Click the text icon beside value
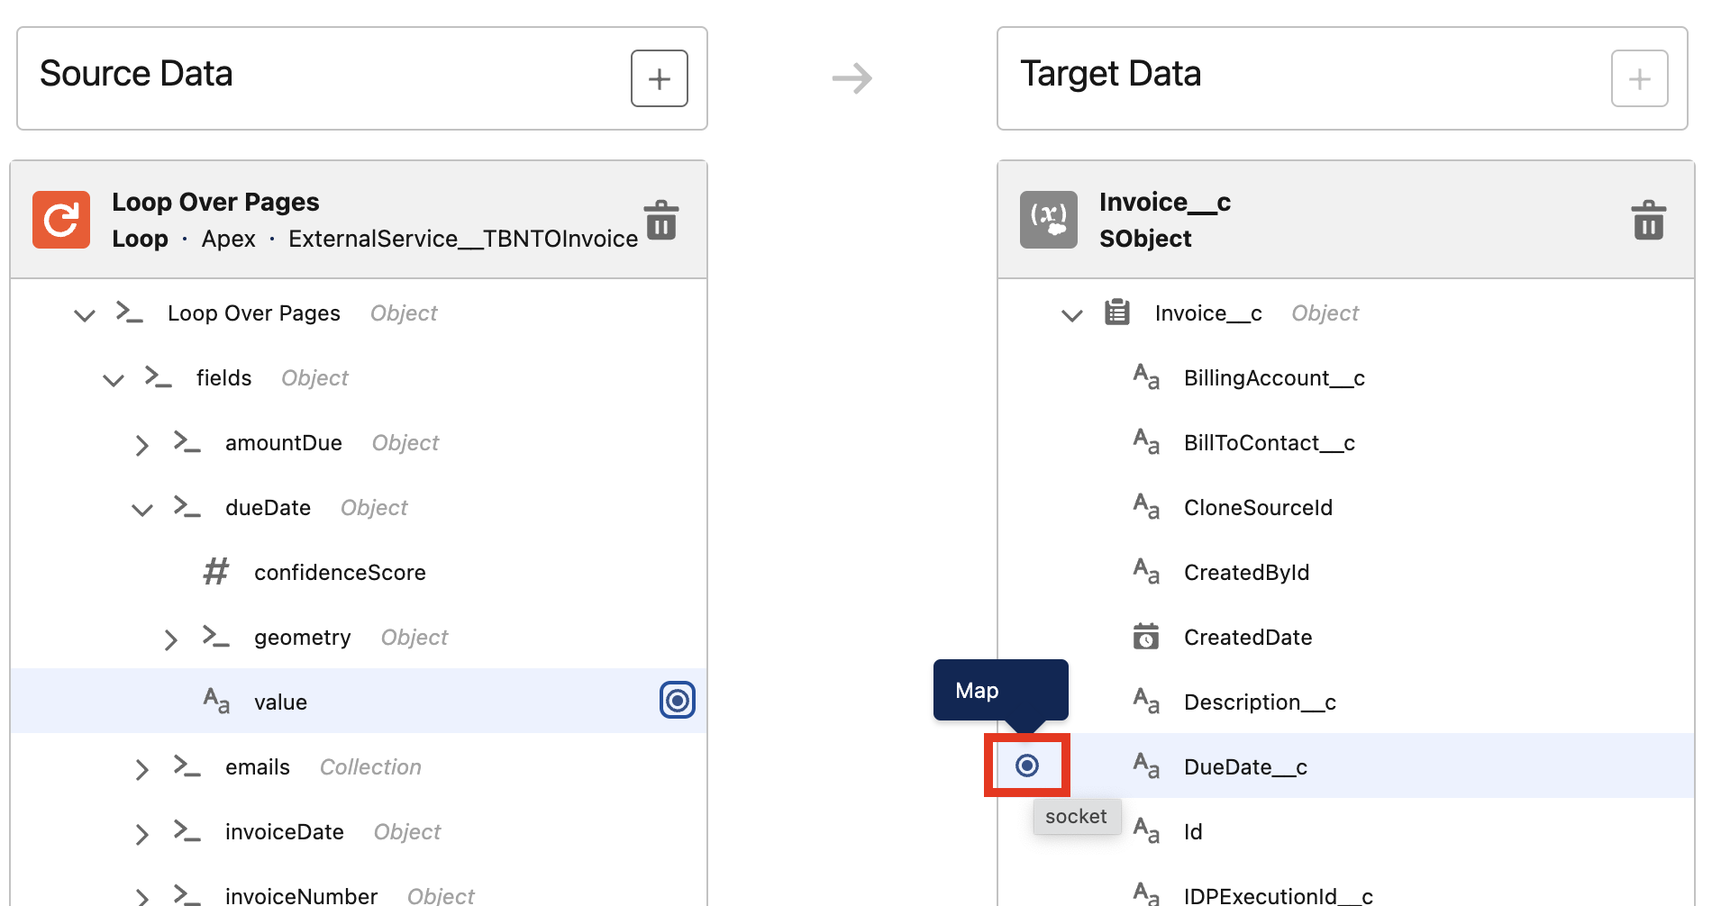Viewport: 1712px width, 906px height. tap(216, 702)
